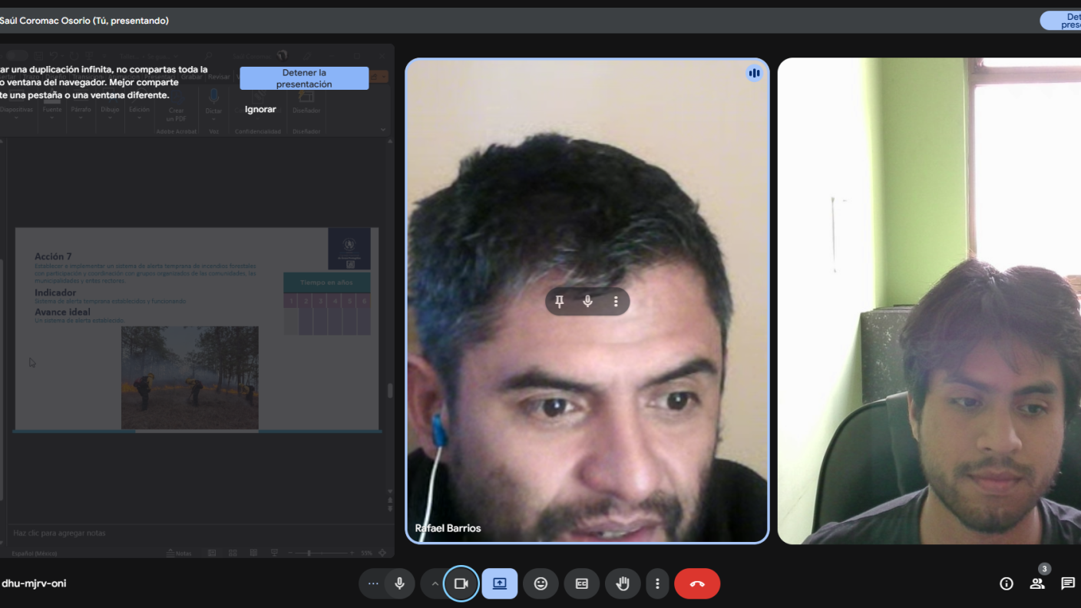Hang up with the red leave call icon
Image resolution: width=1081 pixels, height=608 pixels.
(697, 583)
